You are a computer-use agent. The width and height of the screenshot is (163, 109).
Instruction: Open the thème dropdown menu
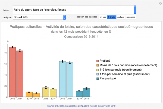click(x=135, y=10)
